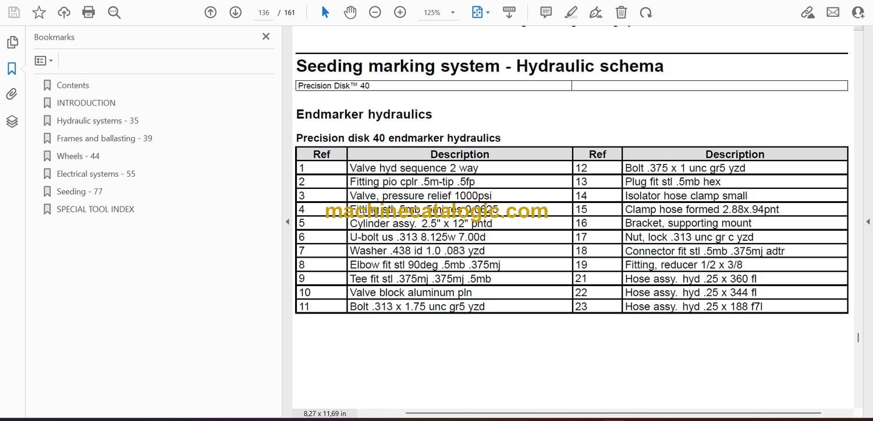This screenshot has height=421, width=873.
Task: Add file to starred favorites
Action: (39, 12)
